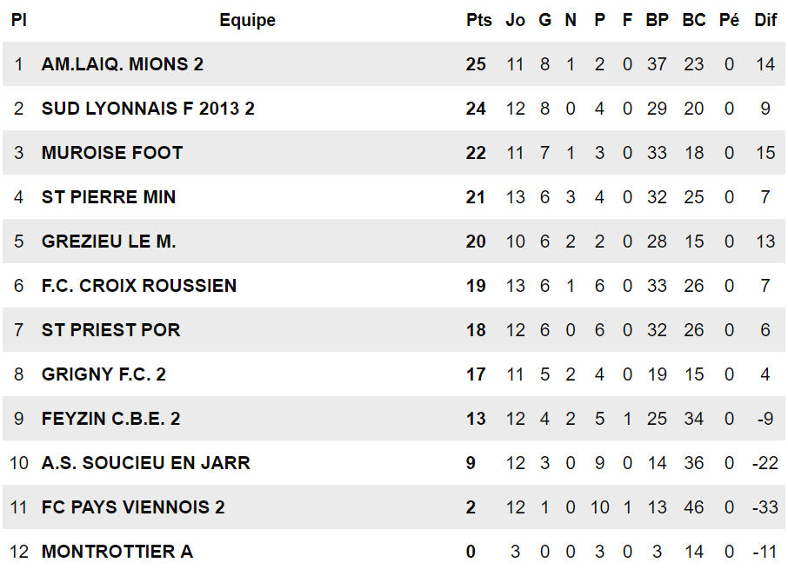Click the Pé column header
This screenshot has width=788, height=576.
click(x=729, y=20)
